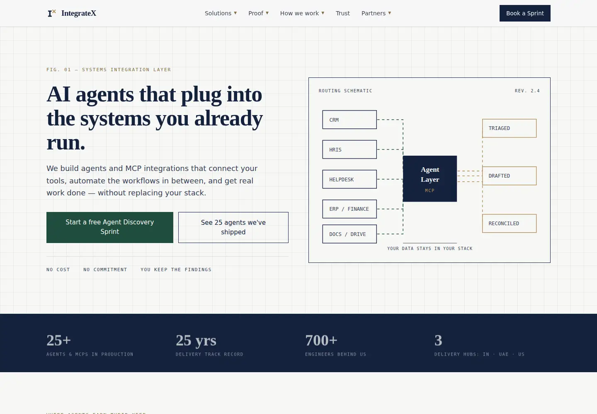Open the Proof dropdown menu
The image size is (597, 414).
(259, 13)
